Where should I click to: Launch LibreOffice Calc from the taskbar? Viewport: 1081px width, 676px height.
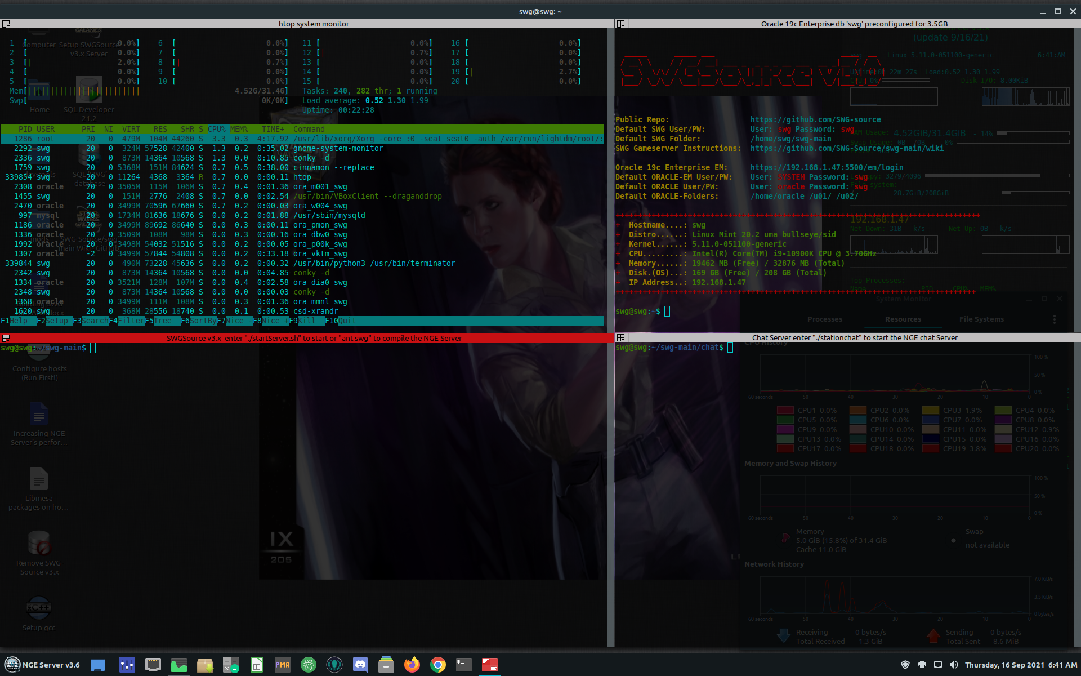257,665
